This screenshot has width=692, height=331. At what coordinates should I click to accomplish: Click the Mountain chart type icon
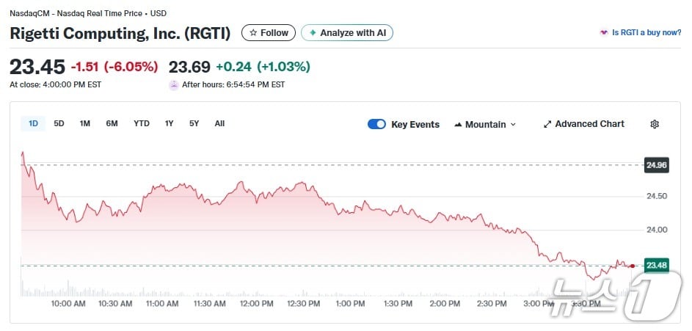(458, 125)
